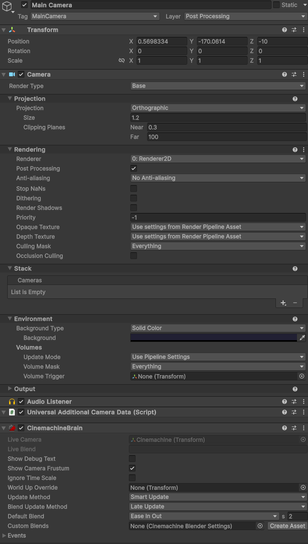Open the Layer dropdown showing Post Processing
The width and height of the screenshot is (308, 544).
coord(245,16)
